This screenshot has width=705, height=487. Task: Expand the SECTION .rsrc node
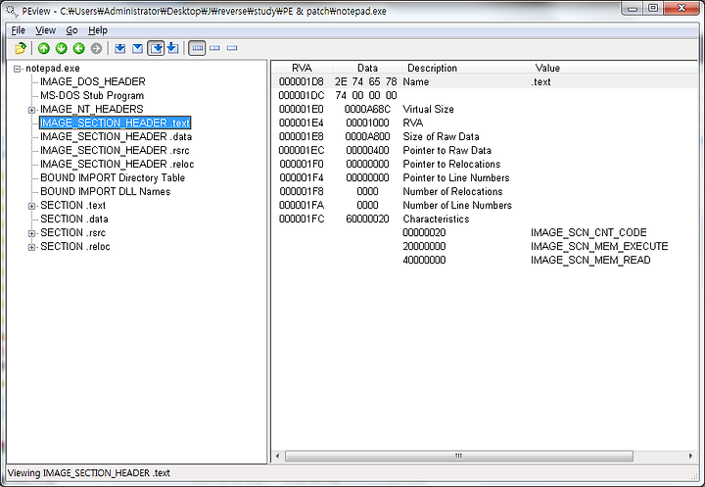coord(31,233)
